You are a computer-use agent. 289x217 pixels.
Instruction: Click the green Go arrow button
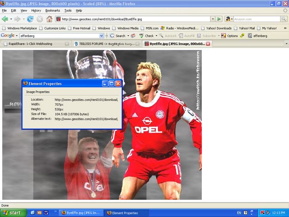(219, 19)
